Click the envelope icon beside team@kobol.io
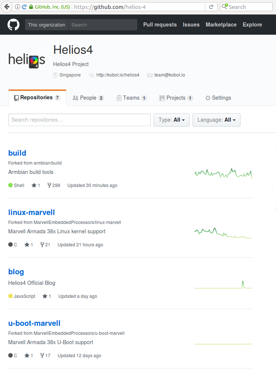The image size is (276, 374). 150,75
